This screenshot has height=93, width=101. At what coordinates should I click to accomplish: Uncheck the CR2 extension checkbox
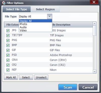[x=8, y=65]
